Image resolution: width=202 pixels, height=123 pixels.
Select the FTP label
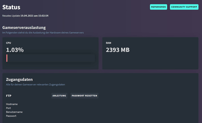9,96
